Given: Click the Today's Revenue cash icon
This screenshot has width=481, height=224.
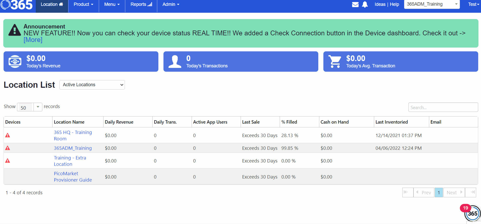Looking at the screenshot, I should tap(15, 62).
